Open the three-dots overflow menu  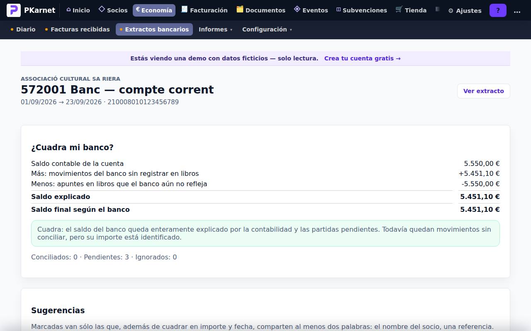pyautogui.click(x=517, y=10)
